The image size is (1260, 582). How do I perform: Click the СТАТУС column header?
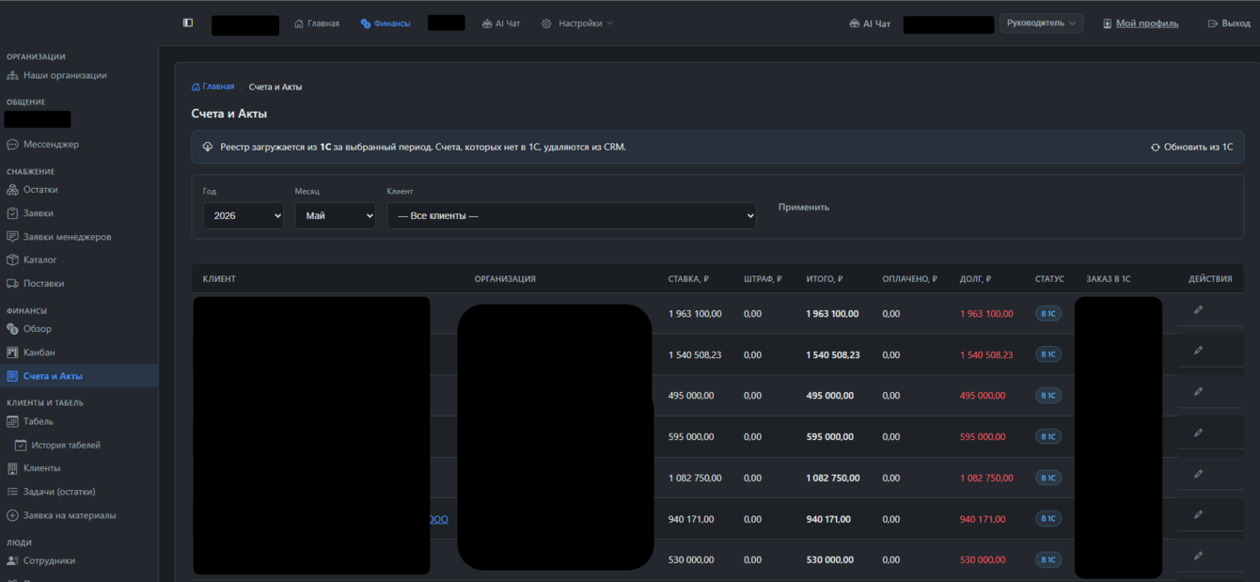pyautogui.click(x=1049, y=279)
